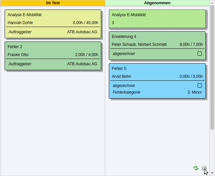
Task: Select the Im Test column header
Action: (53, 3)
